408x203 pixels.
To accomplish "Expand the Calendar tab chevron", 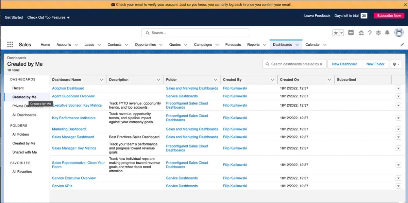I will [x=325, y=45].
